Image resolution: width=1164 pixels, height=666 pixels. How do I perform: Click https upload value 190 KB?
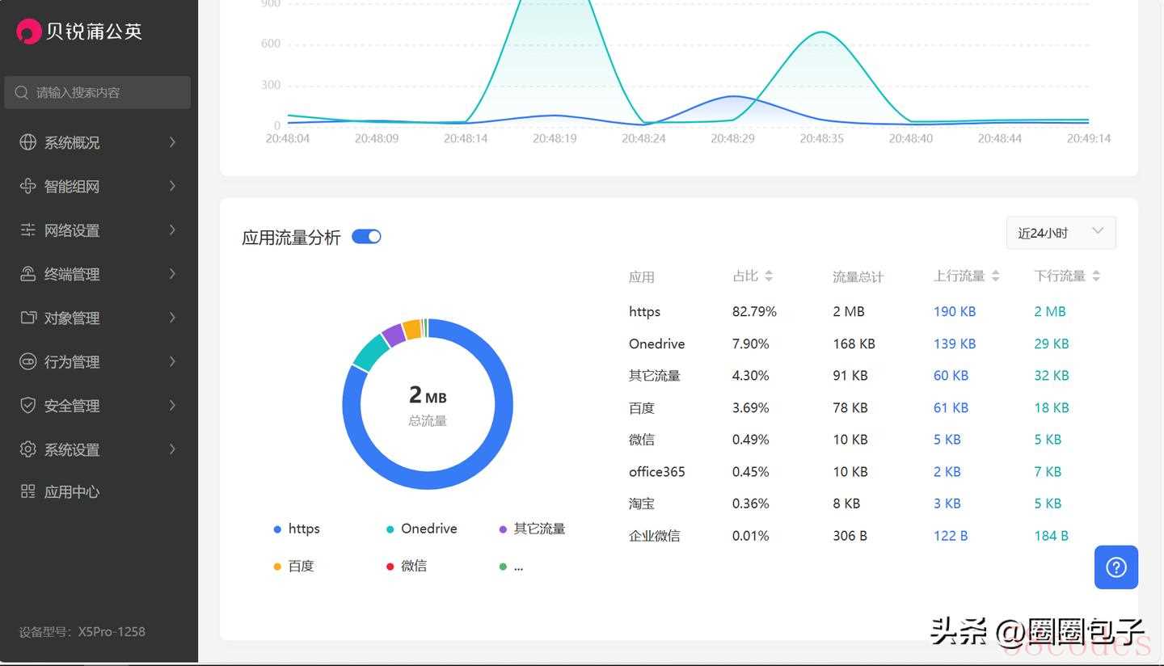pos(954,311)
